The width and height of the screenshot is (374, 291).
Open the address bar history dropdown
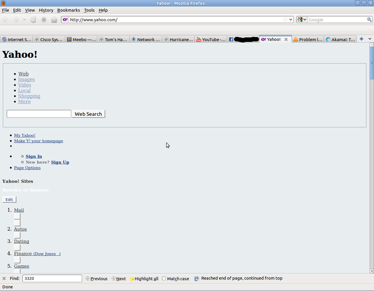point(291,20)
